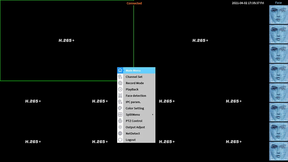Click the Record Mode film reel icon
Image resolution: width=288 pixels, height=162 pixels.
120,83
